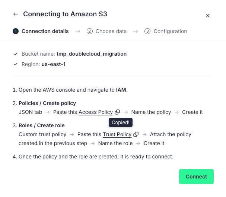
Task: Copy the Trust Policy with copy icon
Action: pos(136,134)
